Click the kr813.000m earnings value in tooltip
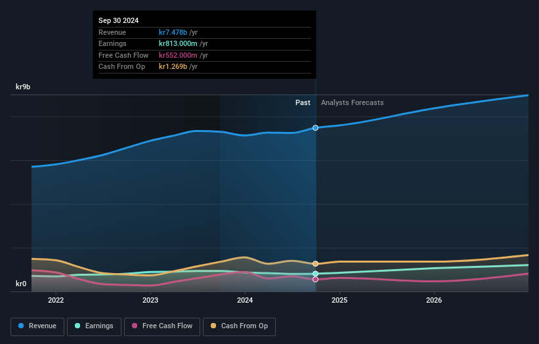Viewport: 539px width, 344px height. [x=178, y=43]
